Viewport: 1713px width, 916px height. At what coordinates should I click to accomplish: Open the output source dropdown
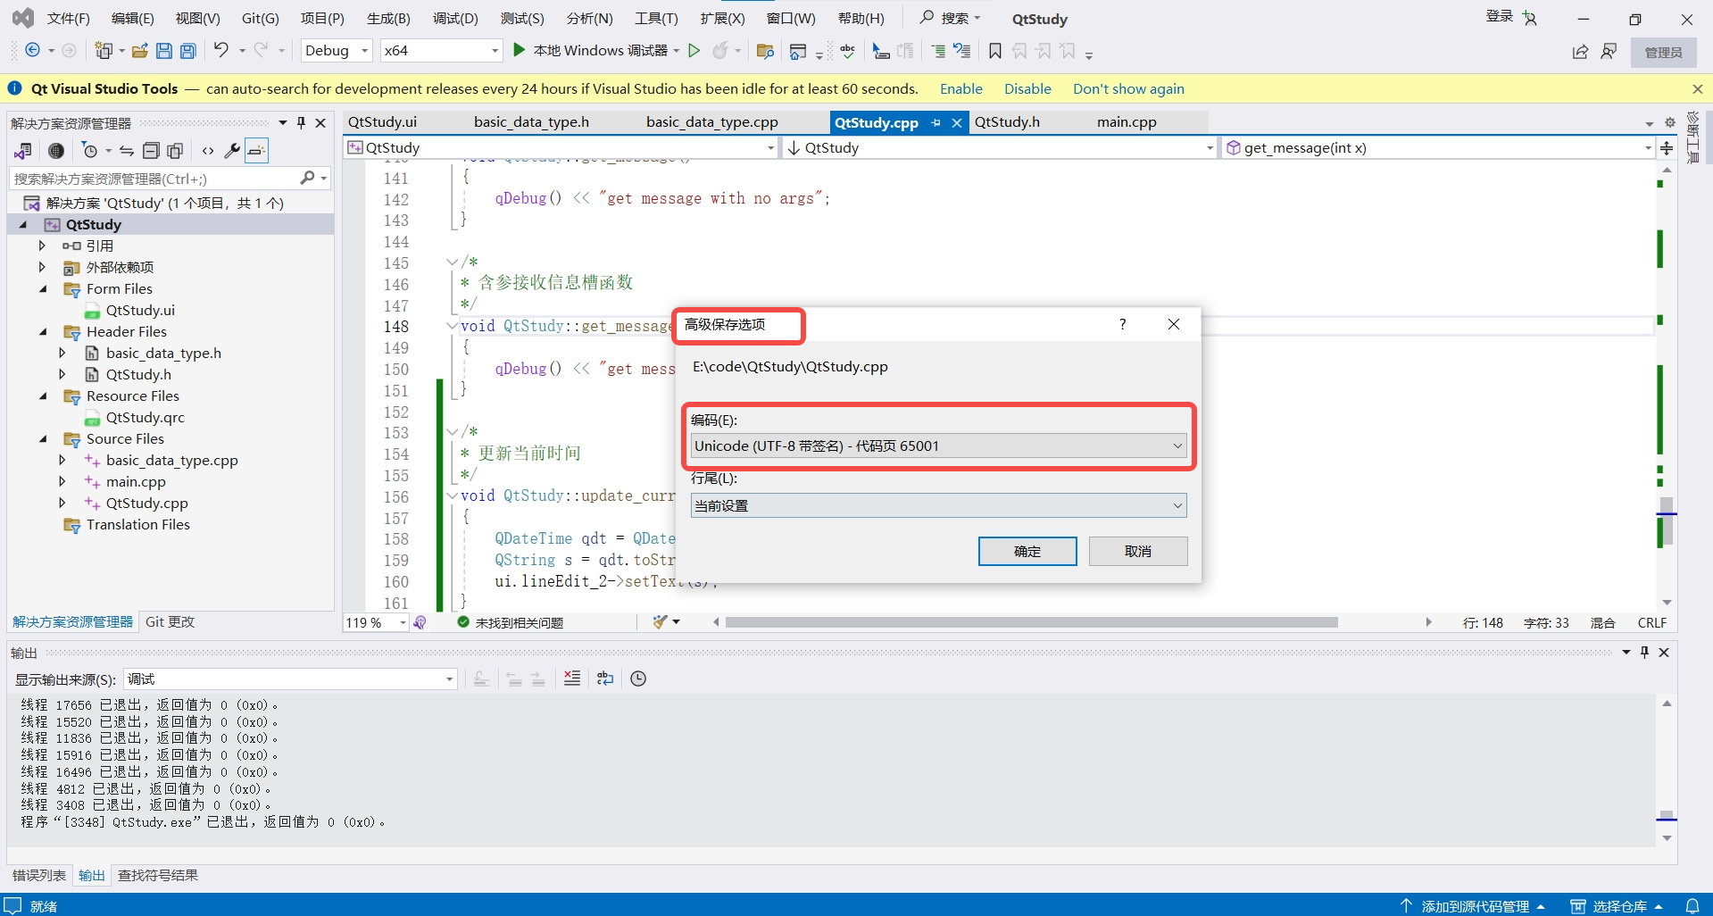pos(290,679)
